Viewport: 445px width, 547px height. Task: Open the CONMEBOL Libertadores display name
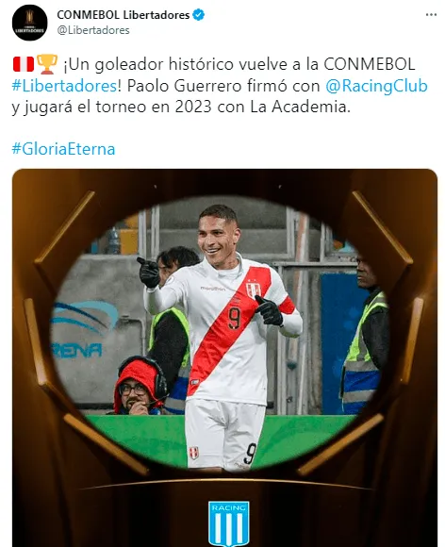[124, 15]
